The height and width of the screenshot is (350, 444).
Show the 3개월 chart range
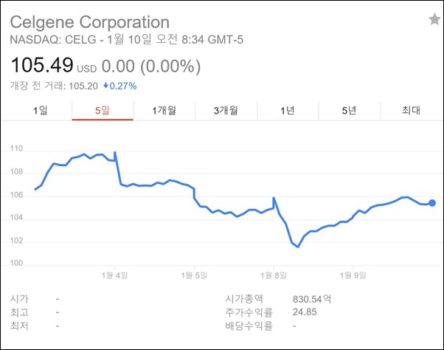[x=226, y=111]
